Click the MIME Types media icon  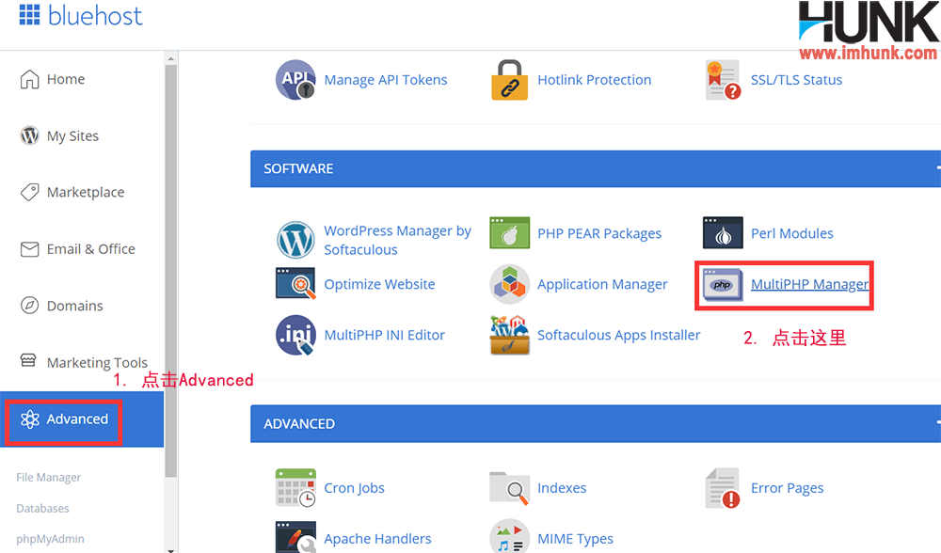click(x=509, y=537)
